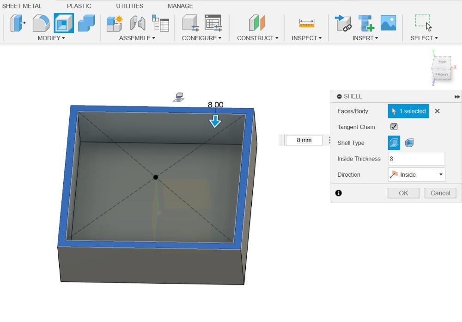
Task: Switch to the PLASTIC tab
Action: click(79, 6)
